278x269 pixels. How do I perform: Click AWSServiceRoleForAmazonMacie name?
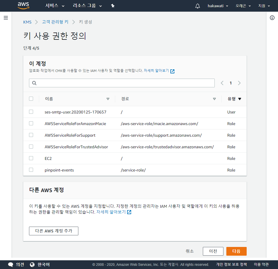75,124
